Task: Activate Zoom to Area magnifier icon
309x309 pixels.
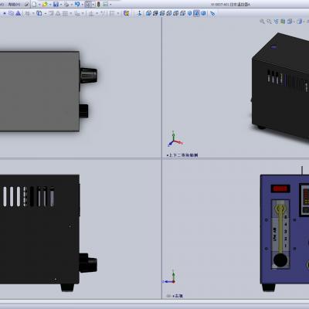Action: pos(269,22)
